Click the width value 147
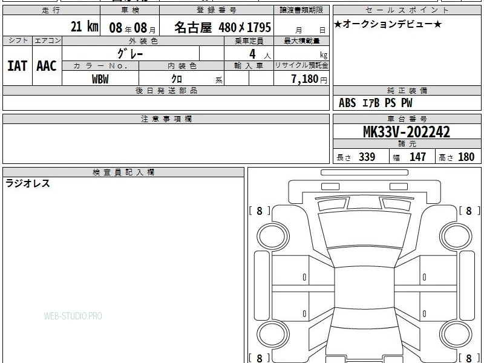Viewport: 484px width, 363px height. point(417,157)
